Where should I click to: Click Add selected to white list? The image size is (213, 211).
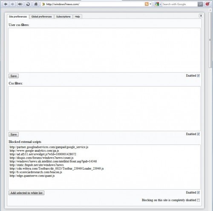click(26, 193)
